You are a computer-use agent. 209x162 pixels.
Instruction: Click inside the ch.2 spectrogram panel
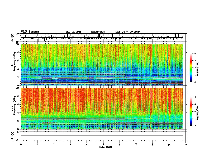click(x=102, y=109)
